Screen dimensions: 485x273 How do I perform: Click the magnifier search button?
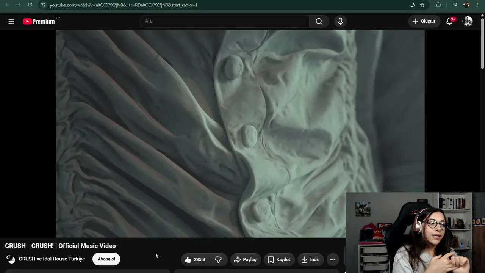pyautogui.click(x=319, y=21)
